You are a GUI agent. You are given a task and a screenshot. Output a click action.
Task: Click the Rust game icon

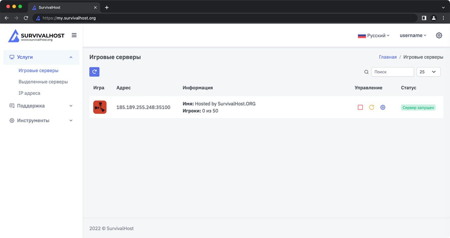click(x=100, y=107)
